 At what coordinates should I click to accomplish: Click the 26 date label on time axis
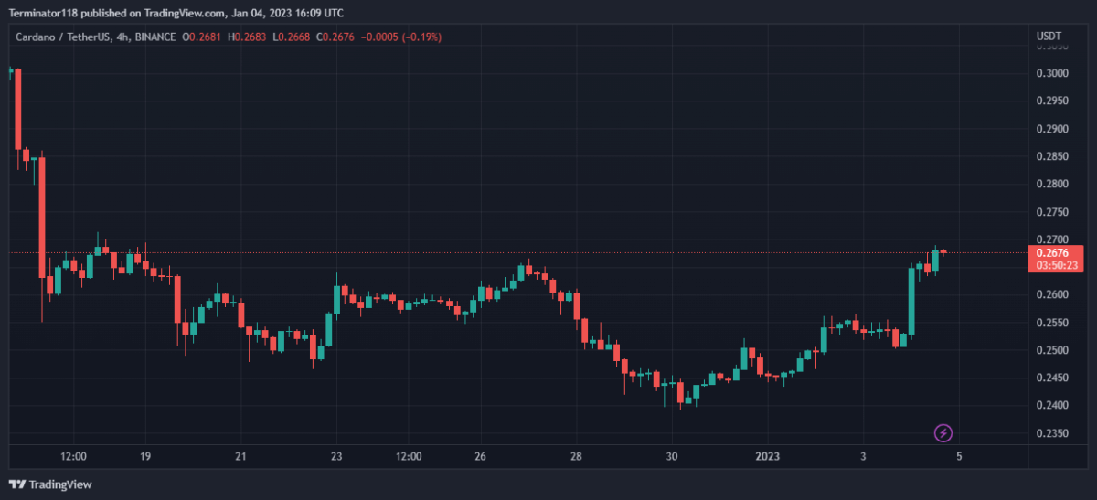480,456
